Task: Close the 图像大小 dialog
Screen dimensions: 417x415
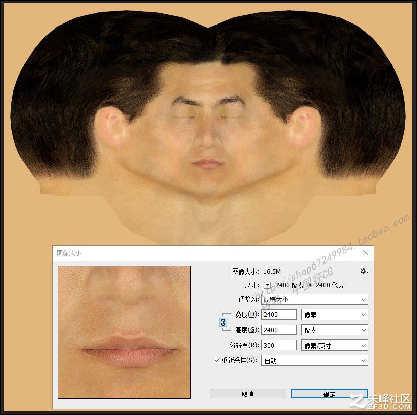Action: pyautogui.click(x=366, y=253)
